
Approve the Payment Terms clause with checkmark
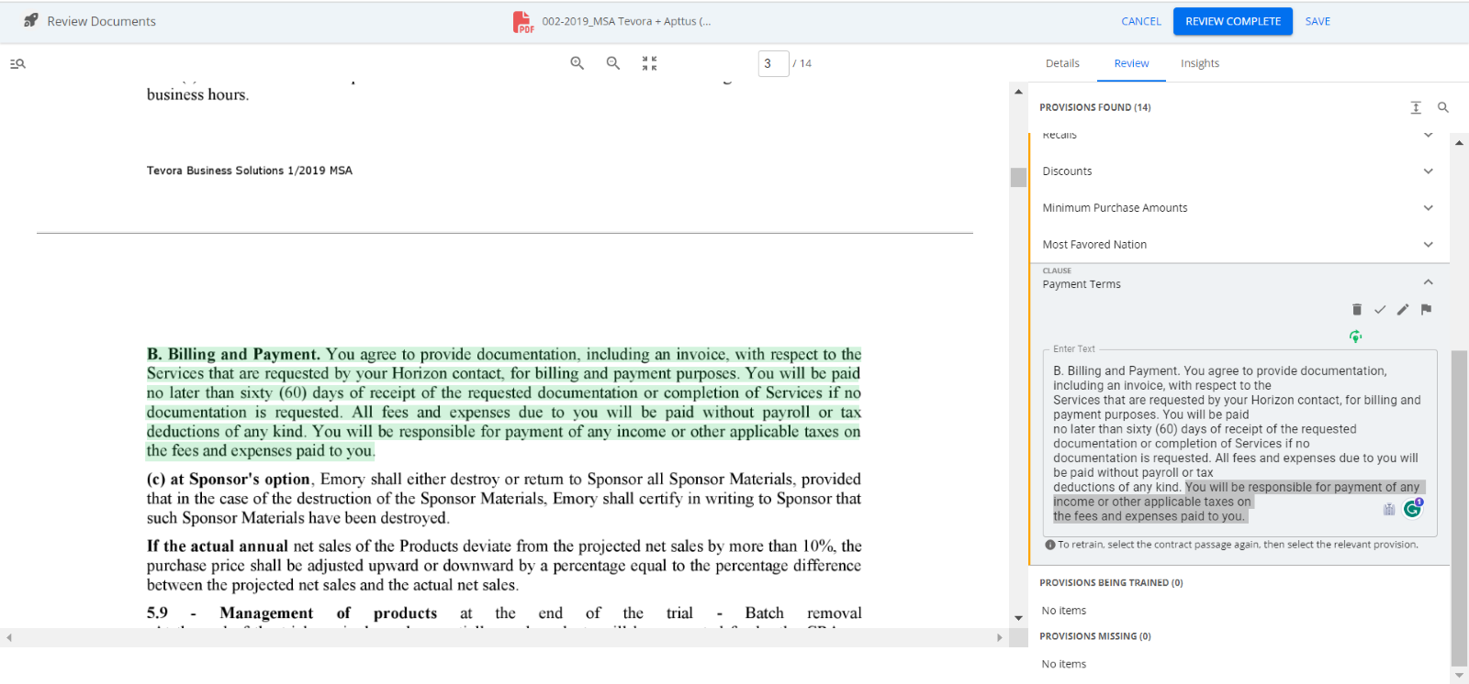click(x=1379, y=310)
